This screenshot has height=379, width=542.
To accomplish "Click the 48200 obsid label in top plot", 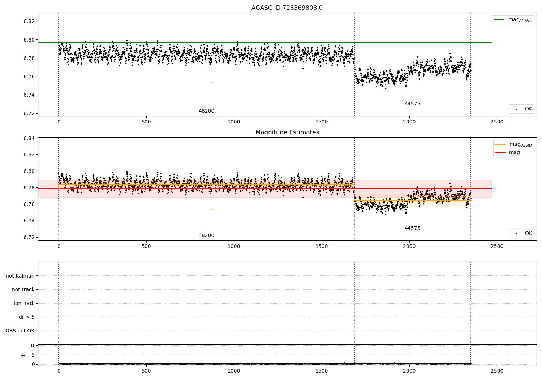I will click(x=206, y=111).
